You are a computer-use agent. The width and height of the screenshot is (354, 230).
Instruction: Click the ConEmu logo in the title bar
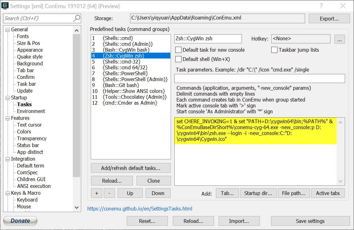pos(5,6)
